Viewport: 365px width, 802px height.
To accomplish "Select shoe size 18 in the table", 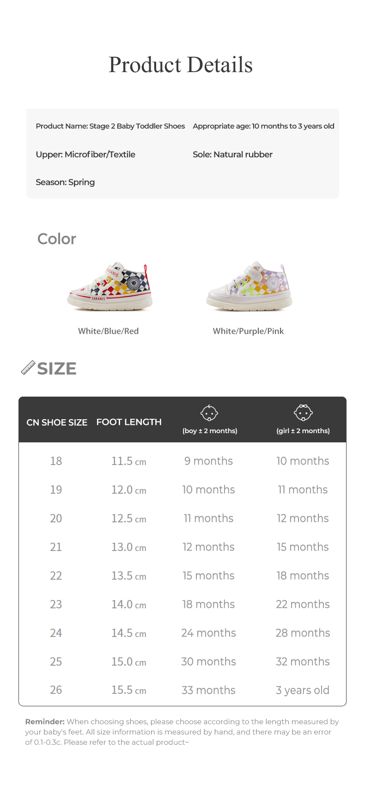I will coord(56,461).
